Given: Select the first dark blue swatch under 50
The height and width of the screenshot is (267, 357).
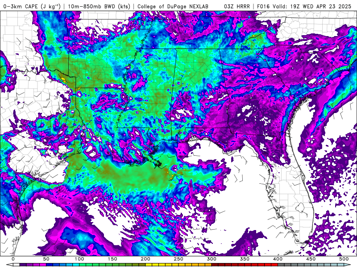Looking at the screenshot, I should click(x=50, y=264).
